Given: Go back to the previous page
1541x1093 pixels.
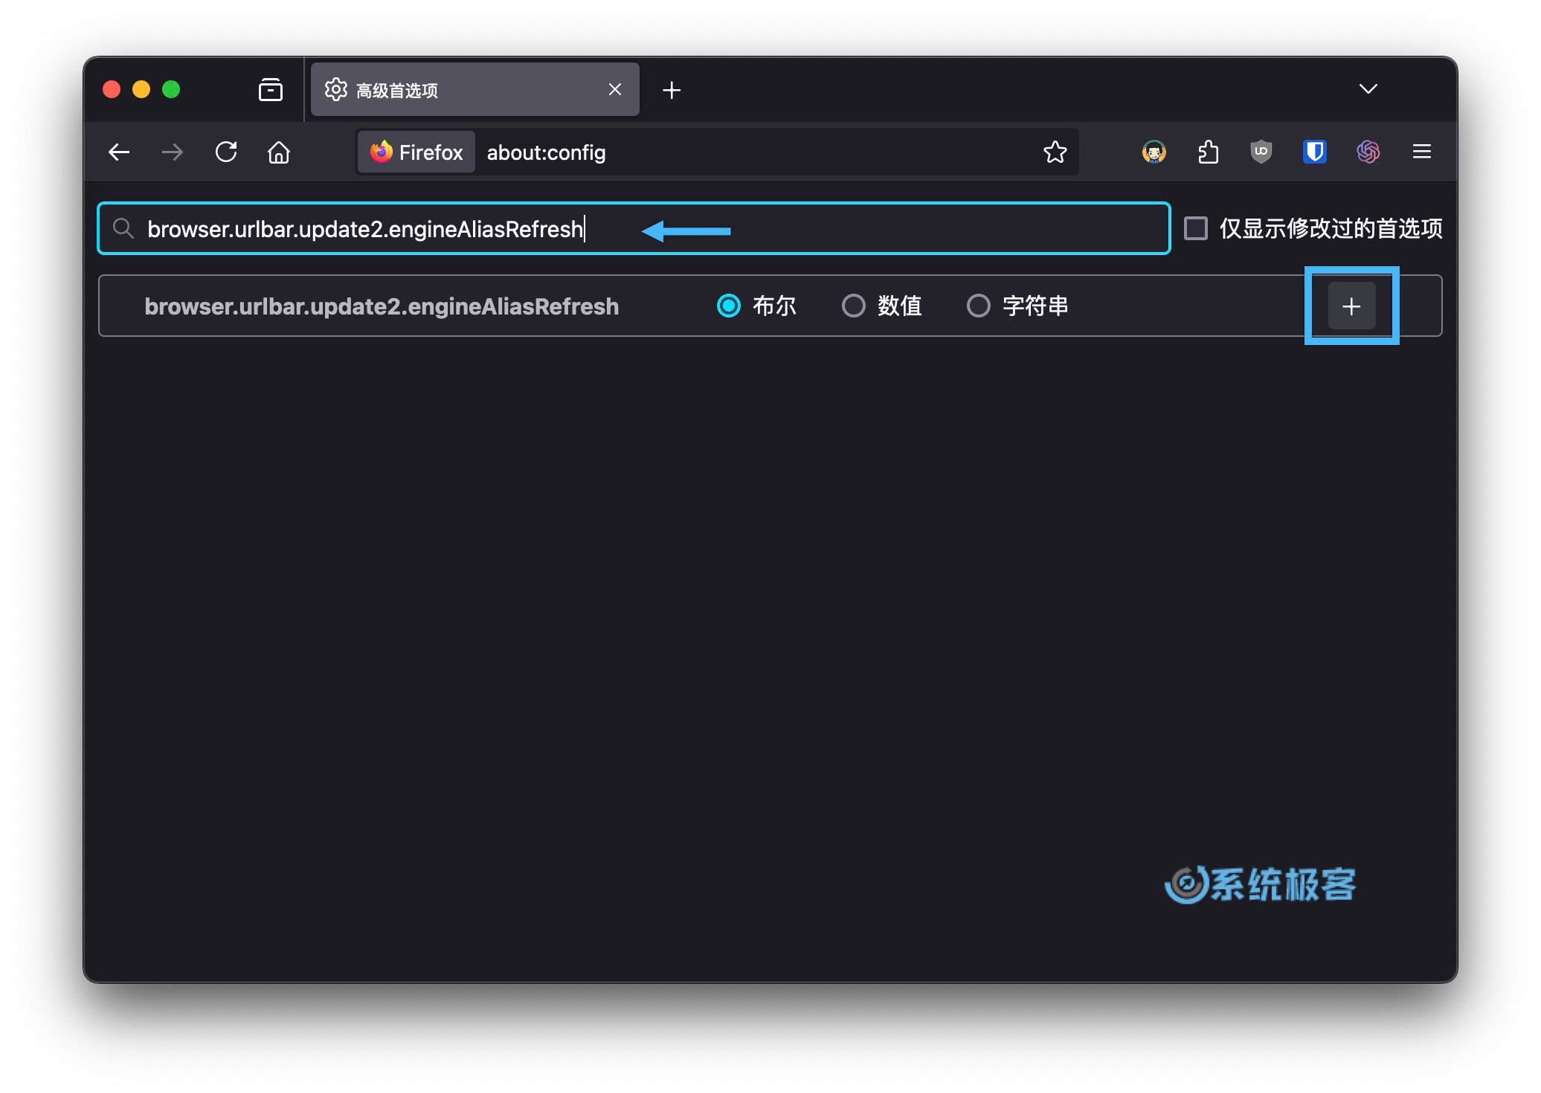Looking at the screenshot, I should click(119, 152).
